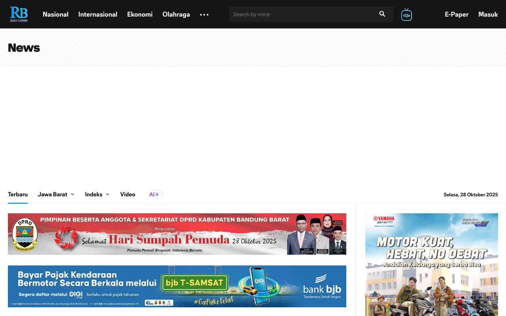Switch to the Video tab
506x316 pixels.
click(128, 194)
